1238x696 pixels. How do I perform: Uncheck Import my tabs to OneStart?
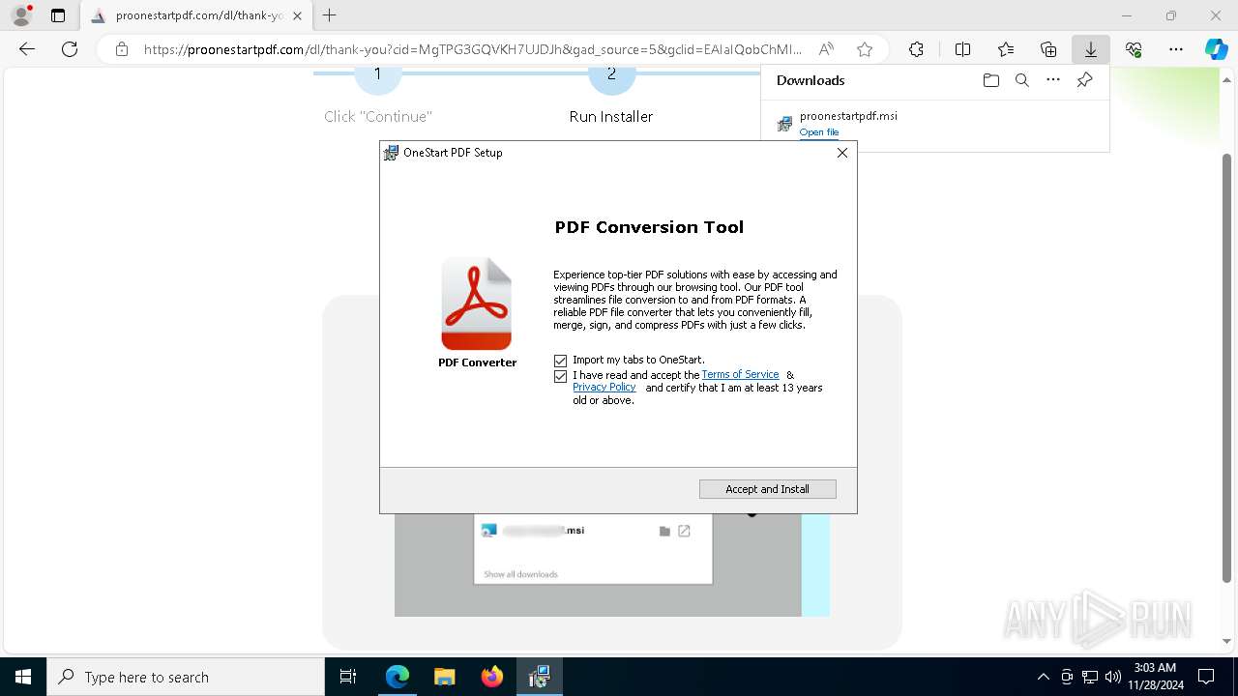tap(560, 361)
